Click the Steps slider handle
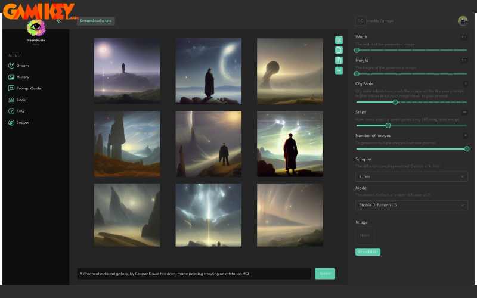477x298 pixels. tap(388, 125)
